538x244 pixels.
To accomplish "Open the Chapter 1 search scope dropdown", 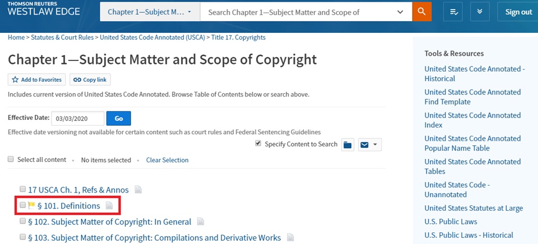I will point(149,12).
